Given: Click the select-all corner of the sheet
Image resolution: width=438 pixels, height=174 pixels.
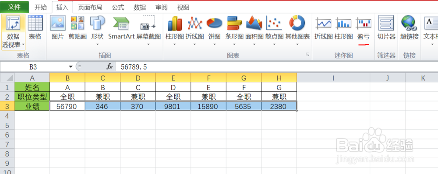Looking at the screenshot, I should (7, 78).
